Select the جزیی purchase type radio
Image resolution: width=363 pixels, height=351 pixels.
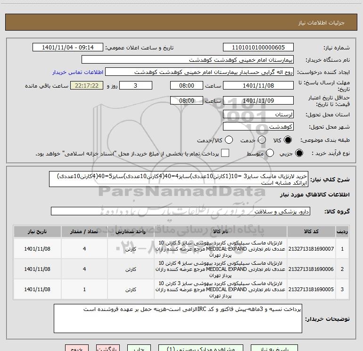[299, 153]
